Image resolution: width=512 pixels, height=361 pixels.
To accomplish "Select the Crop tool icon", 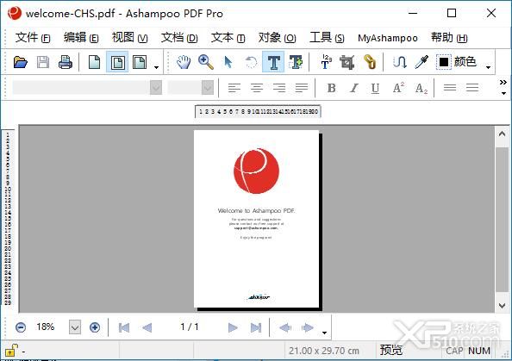I will click(x=347, y=62).
